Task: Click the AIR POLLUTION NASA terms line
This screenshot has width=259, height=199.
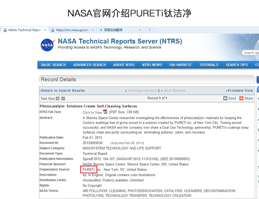Action: [x=159, y=191]
